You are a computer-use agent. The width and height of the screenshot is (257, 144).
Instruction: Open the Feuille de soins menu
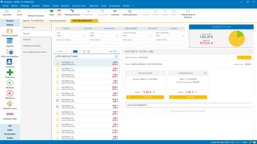pos(78,5)
